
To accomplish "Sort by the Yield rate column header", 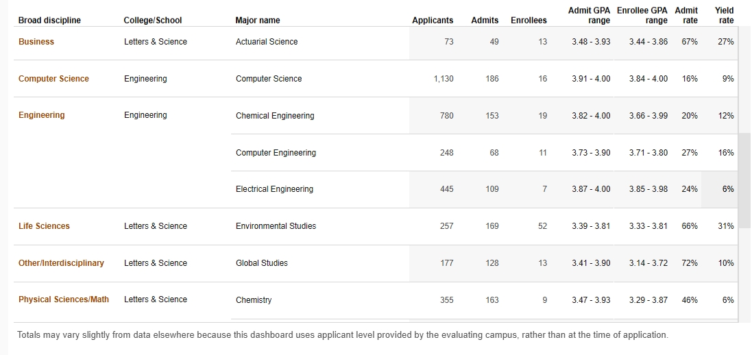I will pyautogui.click(x=725, y=16).
